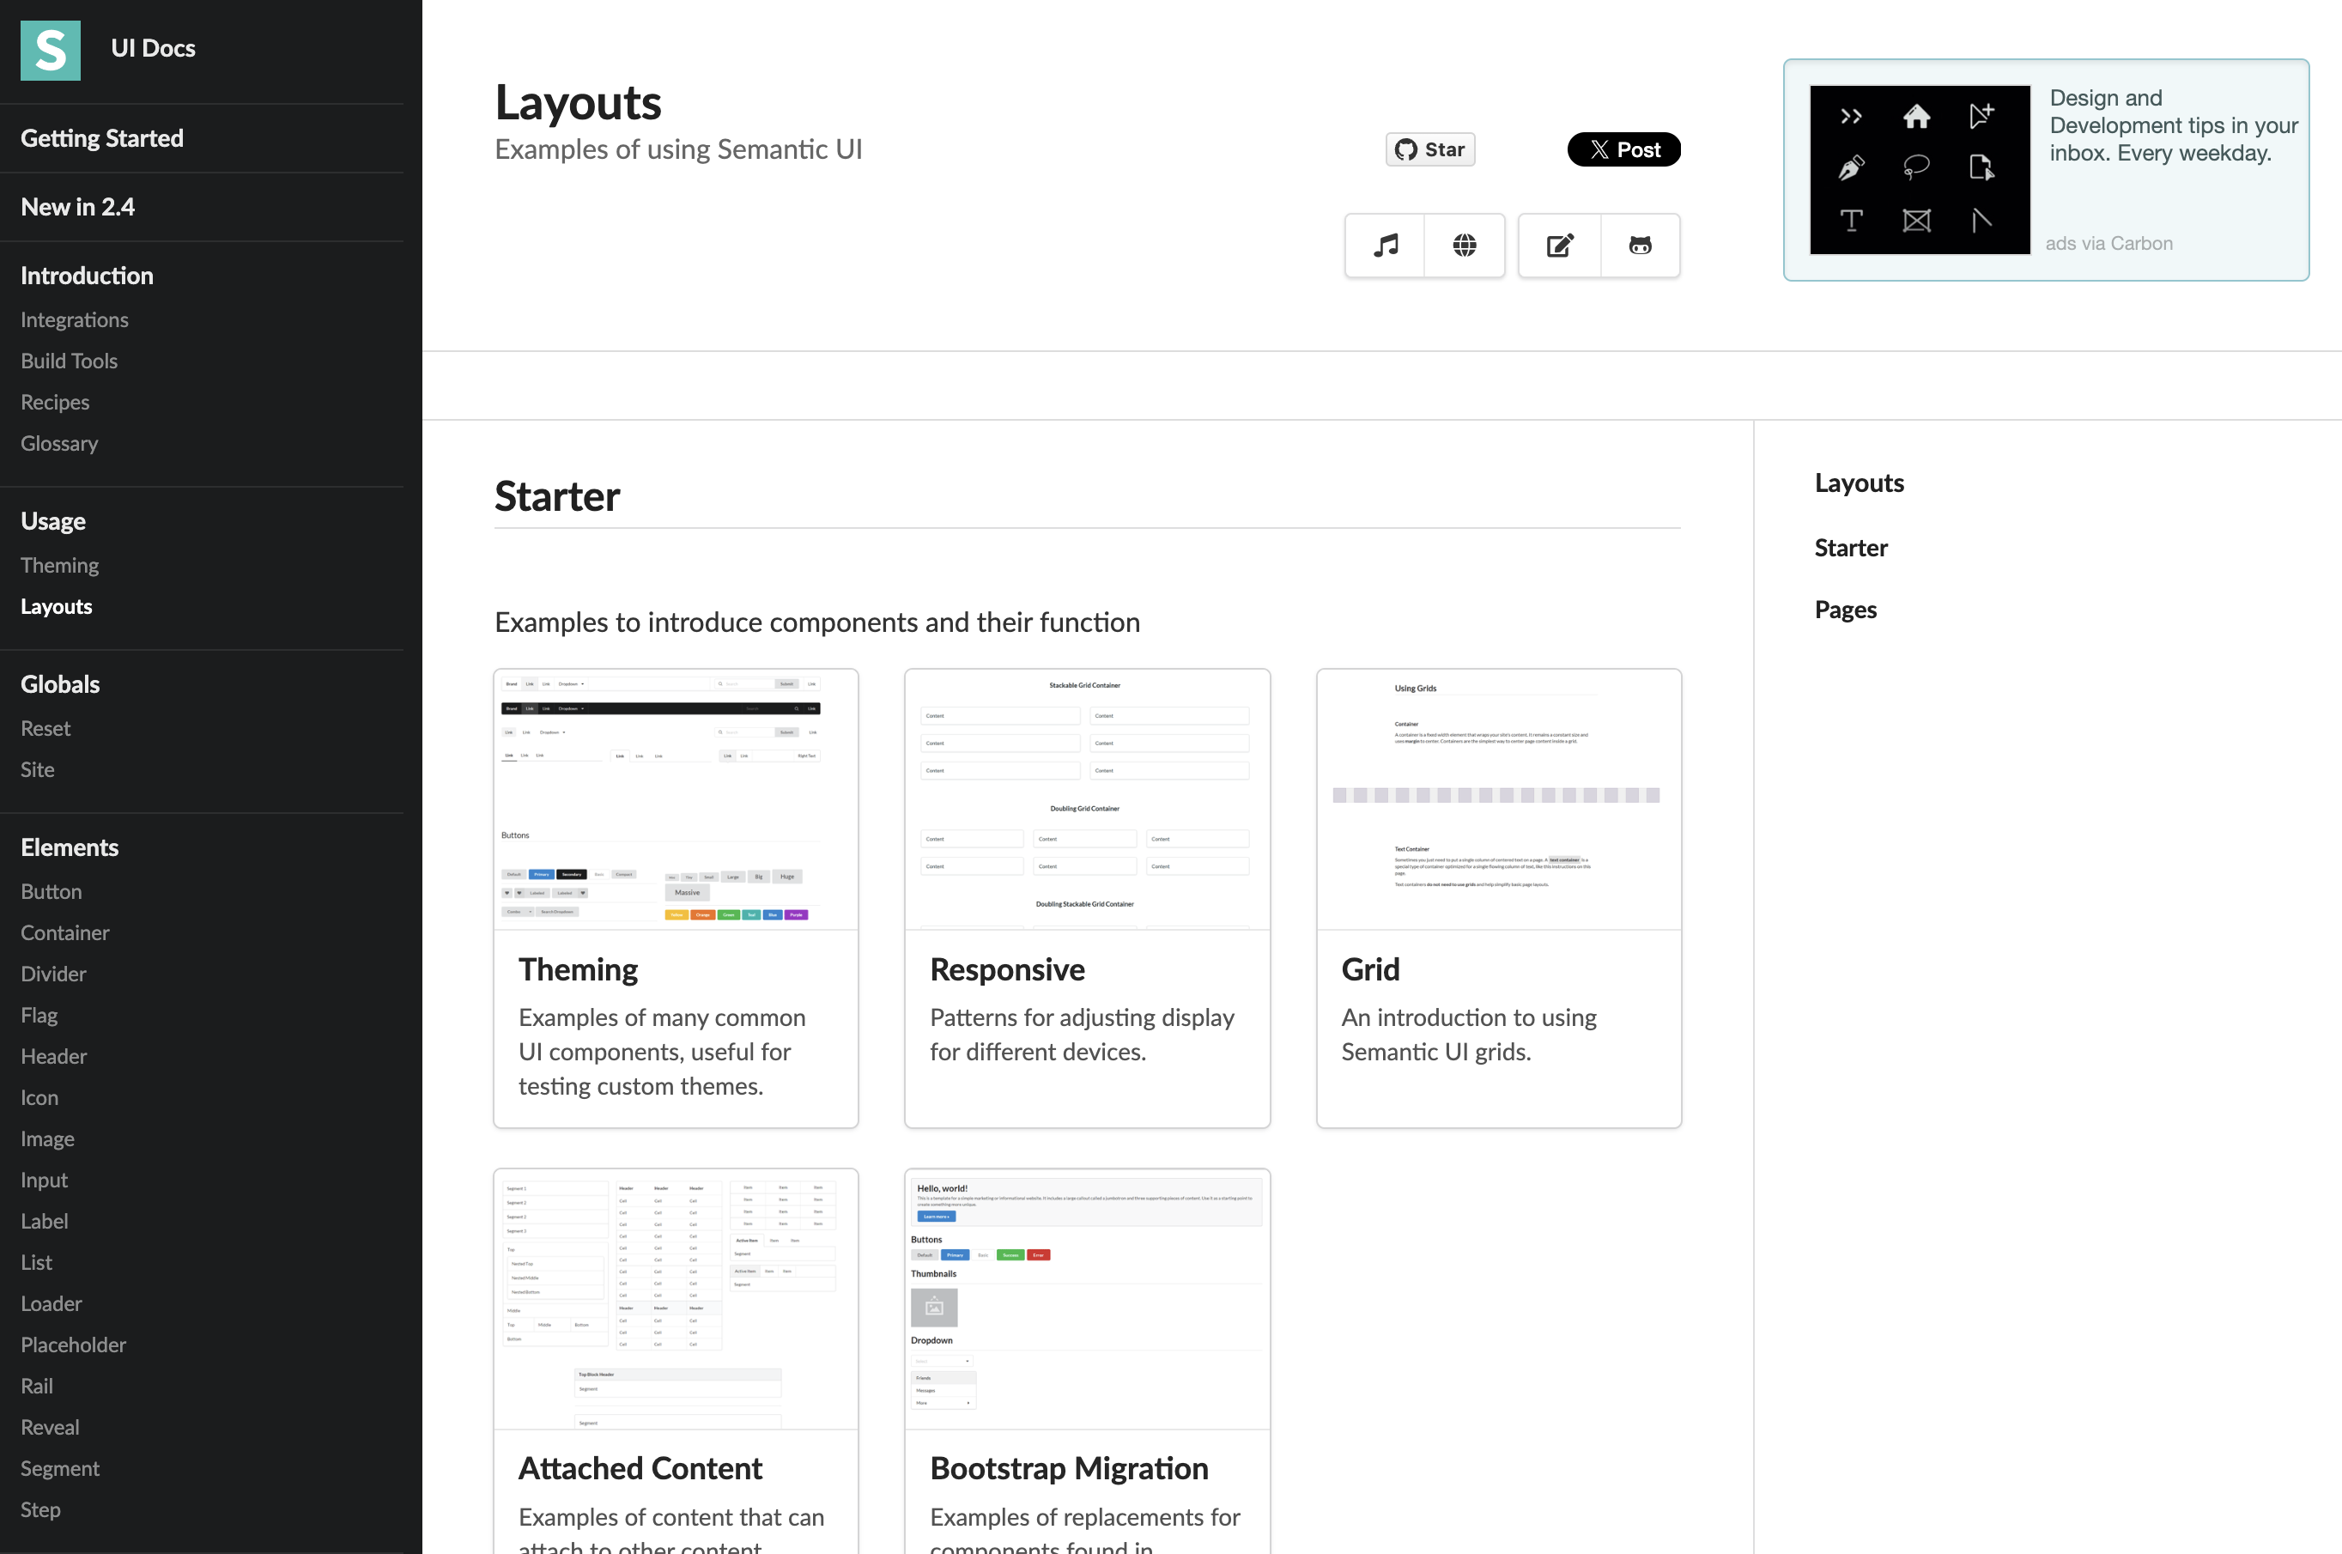Open the Site page in sidebar
The image size is (2342, 1554).
coord(38,769)
